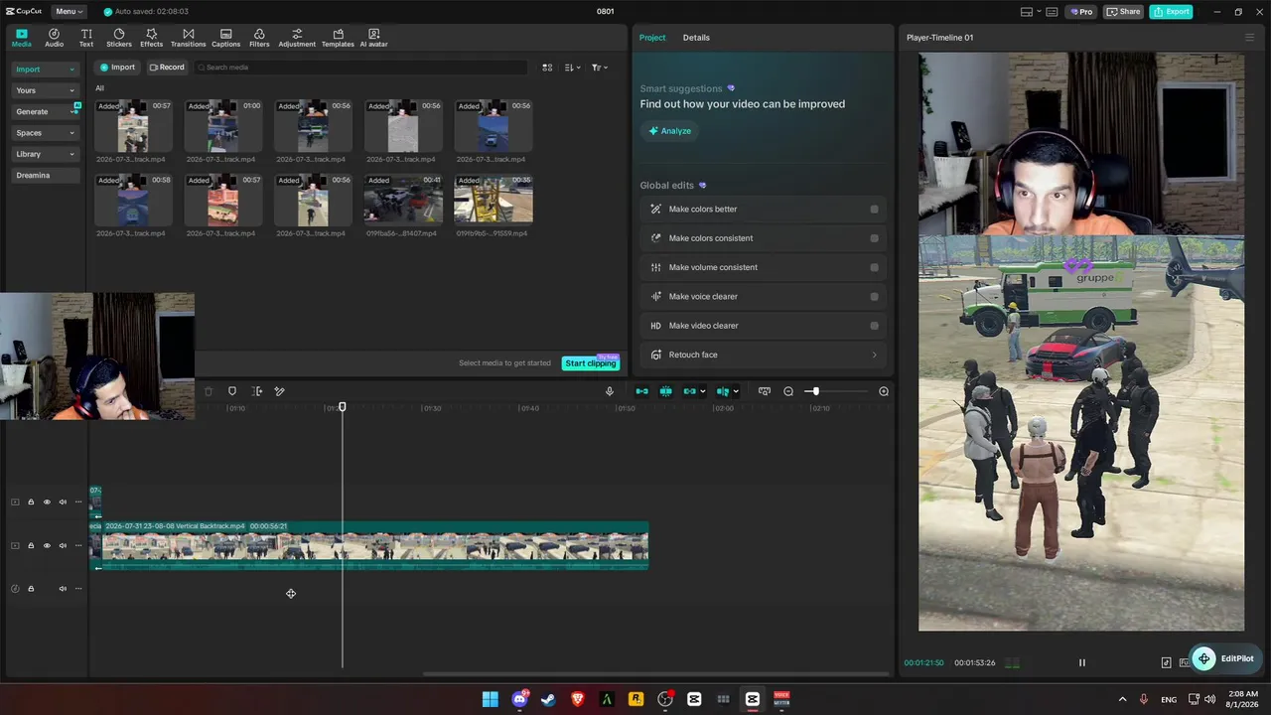
Task: Click the Record button
Action: tap(167, 68)
